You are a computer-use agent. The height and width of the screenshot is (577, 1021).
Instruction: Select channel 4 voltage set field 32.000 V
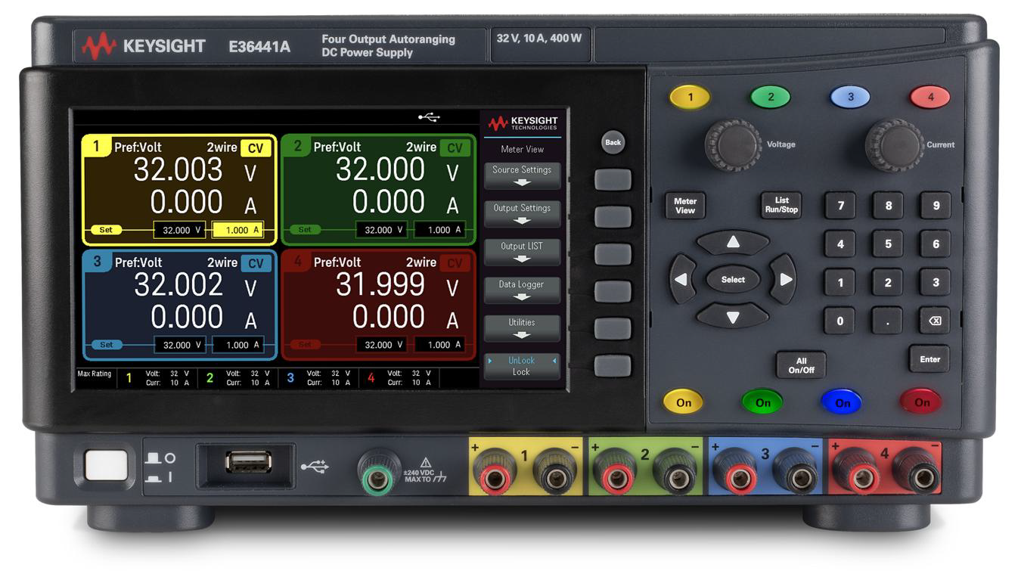381,345
